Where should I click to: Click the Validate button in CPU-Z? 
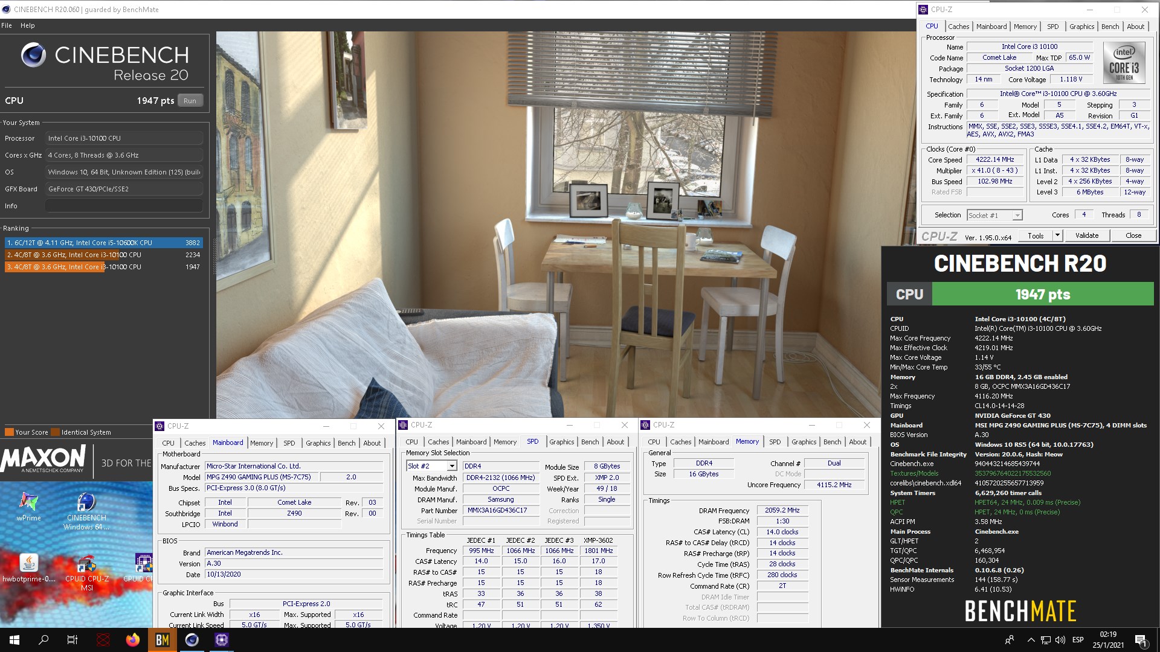coord(1086,235)
